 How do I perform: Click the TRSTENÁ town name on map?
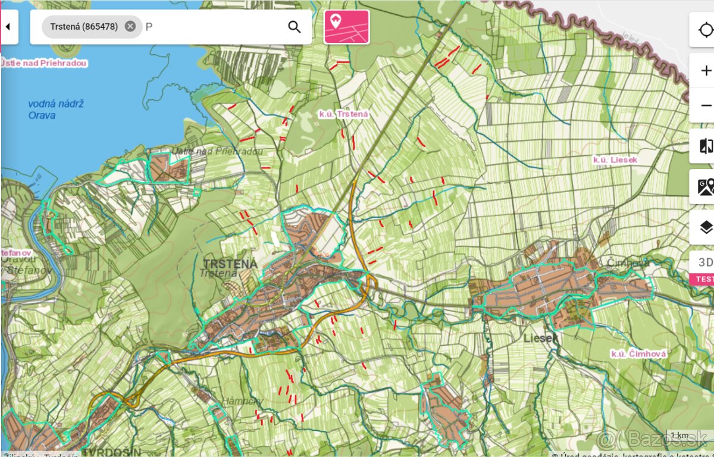(x=230, y=264)
